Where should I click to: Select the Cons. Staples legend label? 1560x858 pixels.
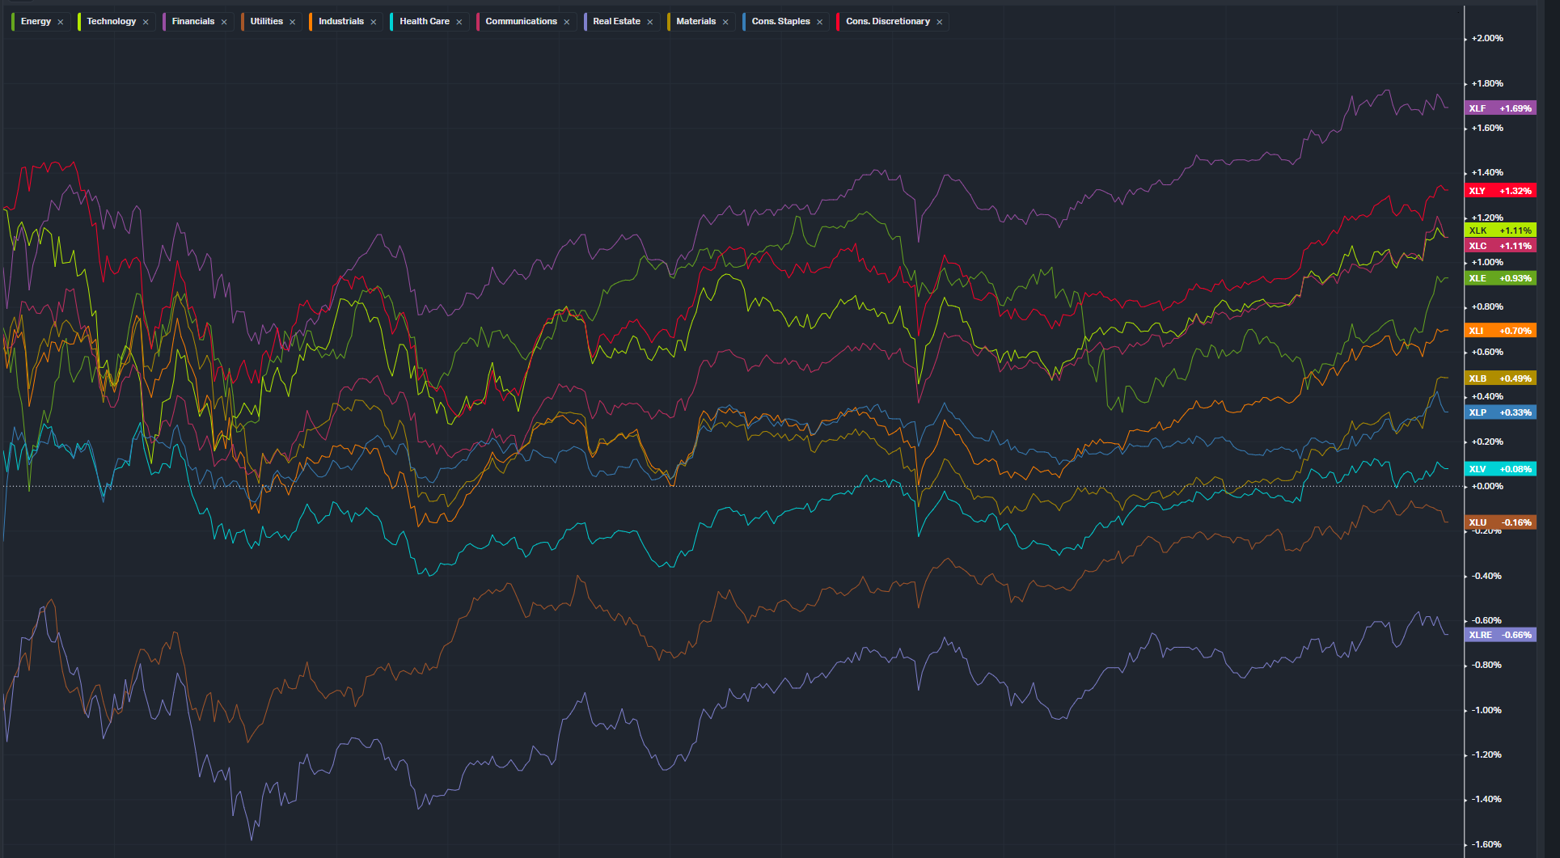pos(780,21)
